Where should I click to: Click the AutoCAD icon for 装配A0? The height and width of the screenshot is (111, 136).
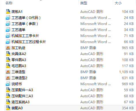(8, 108)
